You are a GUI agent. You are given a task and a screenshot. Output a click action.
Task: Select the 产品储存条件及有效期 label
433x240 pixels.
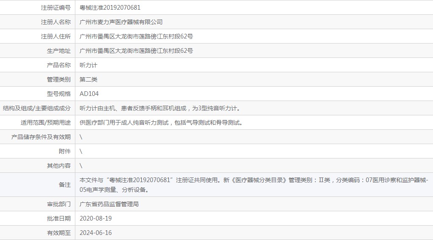coord(41,137)
